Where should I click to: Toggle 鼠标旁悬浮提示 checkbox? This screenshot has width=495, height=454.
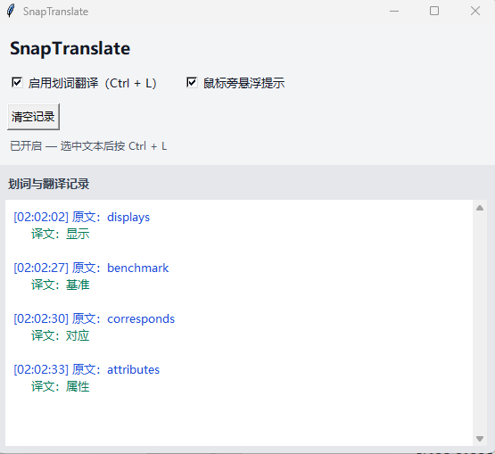tap(192, 83)
